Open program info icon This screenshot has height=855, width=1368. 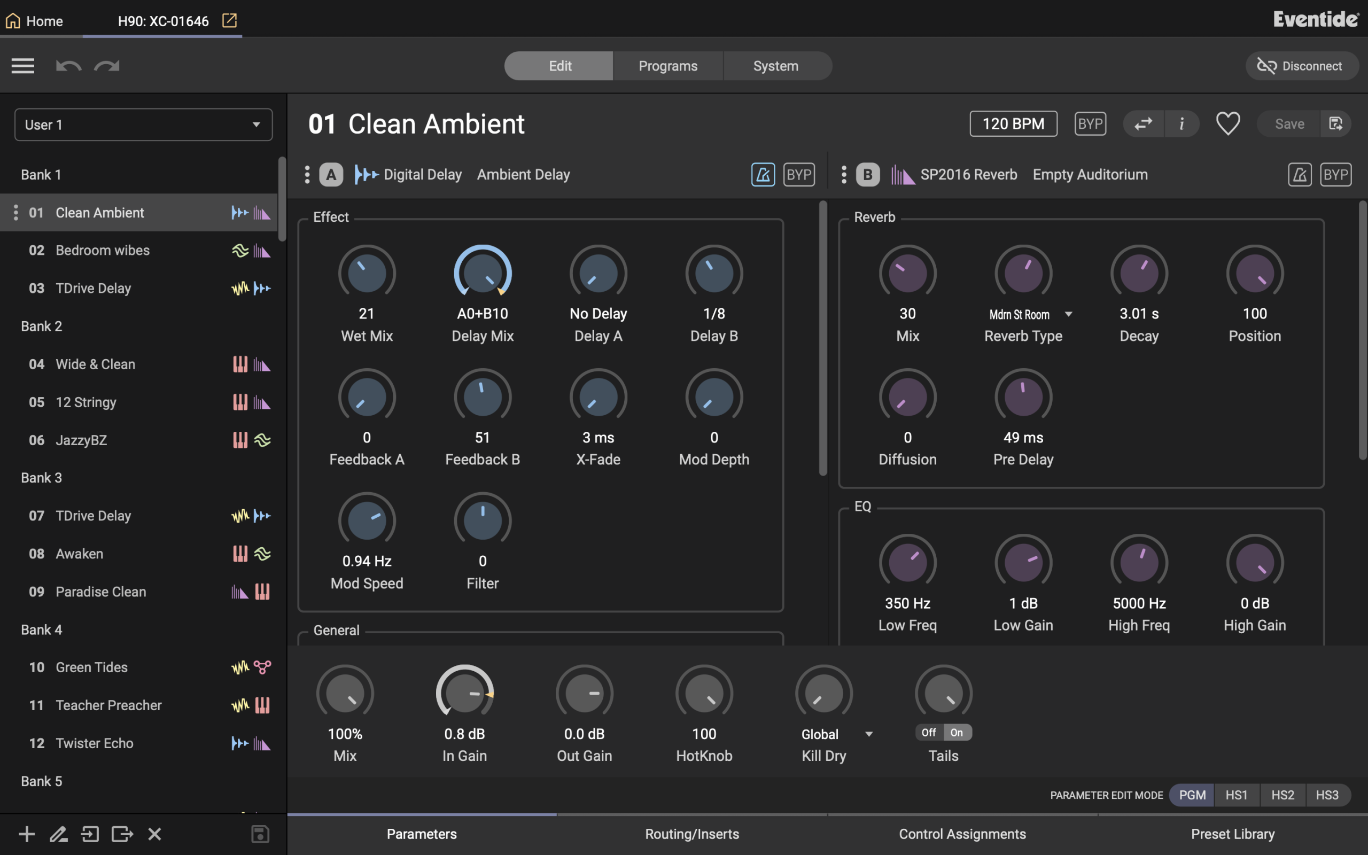(1182, 124)
